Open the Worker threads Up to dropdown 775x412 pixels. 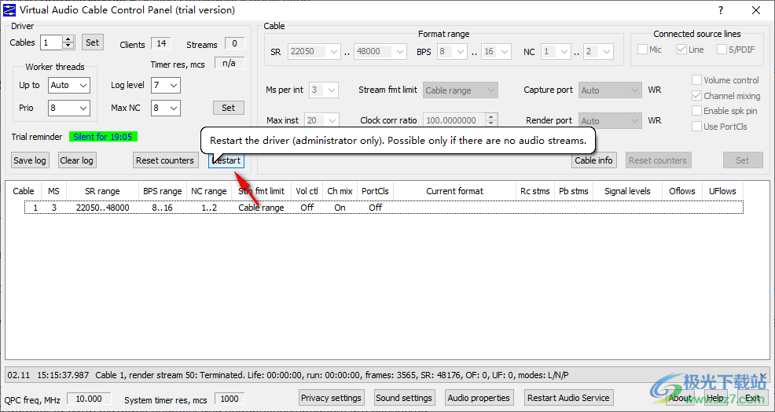coord(69,85)
